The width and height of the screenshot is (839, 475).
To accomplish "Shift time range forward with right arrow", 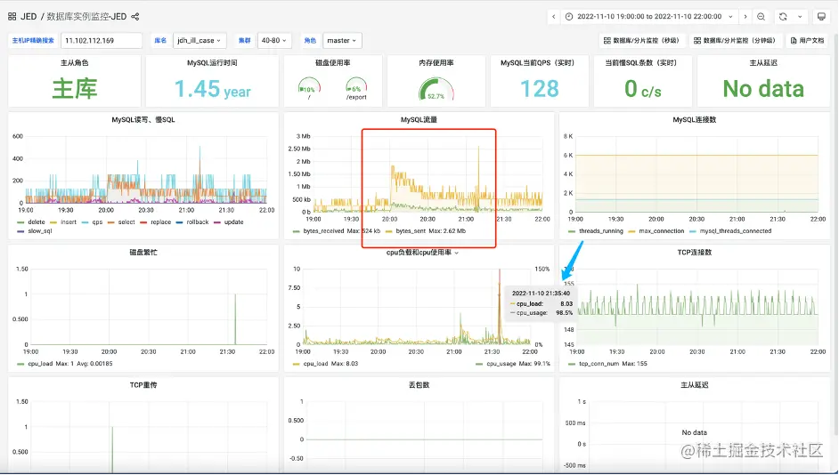I will click(x=745, y=17).
